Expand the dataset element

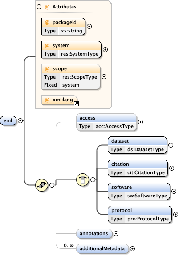click(x=171, y=145)
